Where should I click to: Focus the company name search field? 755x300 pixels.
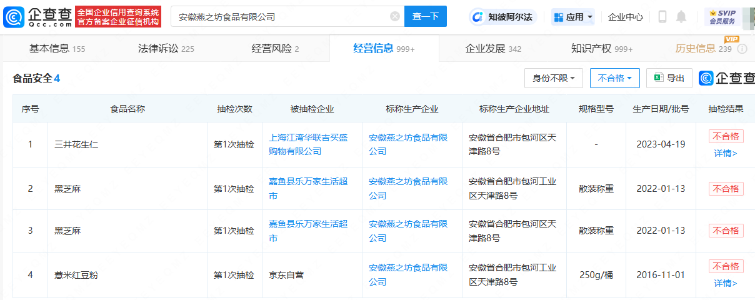click(x=281, y=17)
